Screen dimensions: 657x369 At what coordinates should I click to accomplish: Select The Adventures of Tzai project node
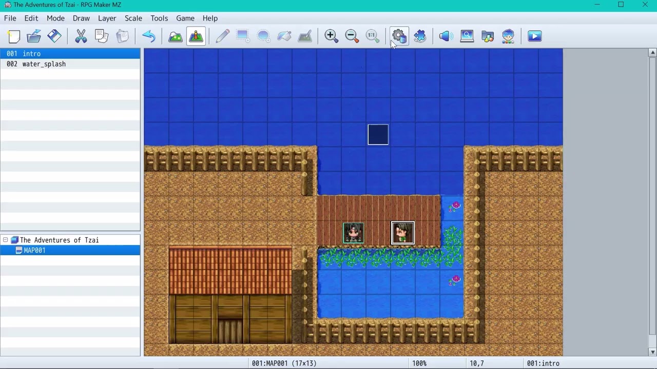59,240
